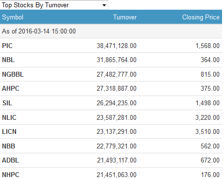Open the NBB stock symbol link
The height and width of the screenshot is (179, 224).
[x=9, y=146]
